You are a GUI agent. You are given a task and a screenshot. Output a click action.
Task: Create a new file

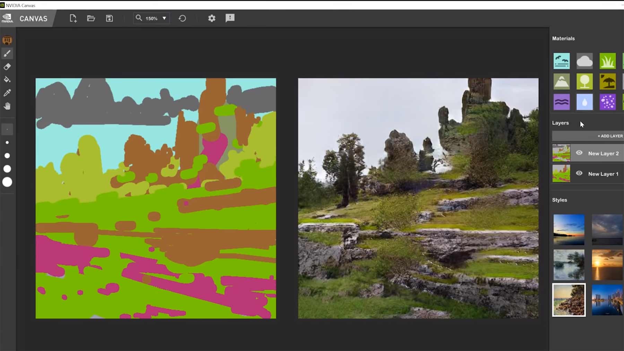[73, 18]
